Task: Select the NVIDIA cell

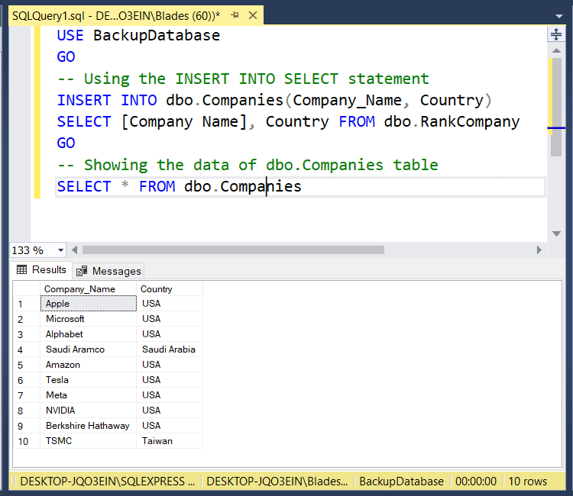Action: pos(88,411)
